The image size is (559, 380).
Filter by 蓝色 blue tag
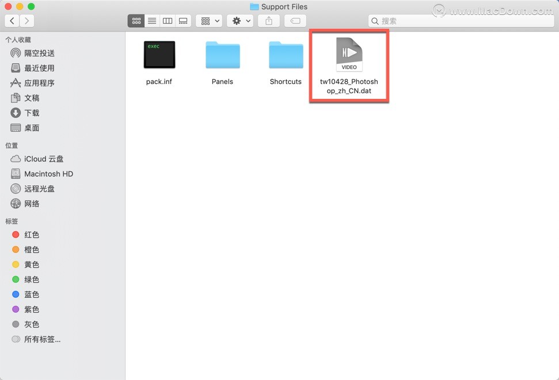31,294
